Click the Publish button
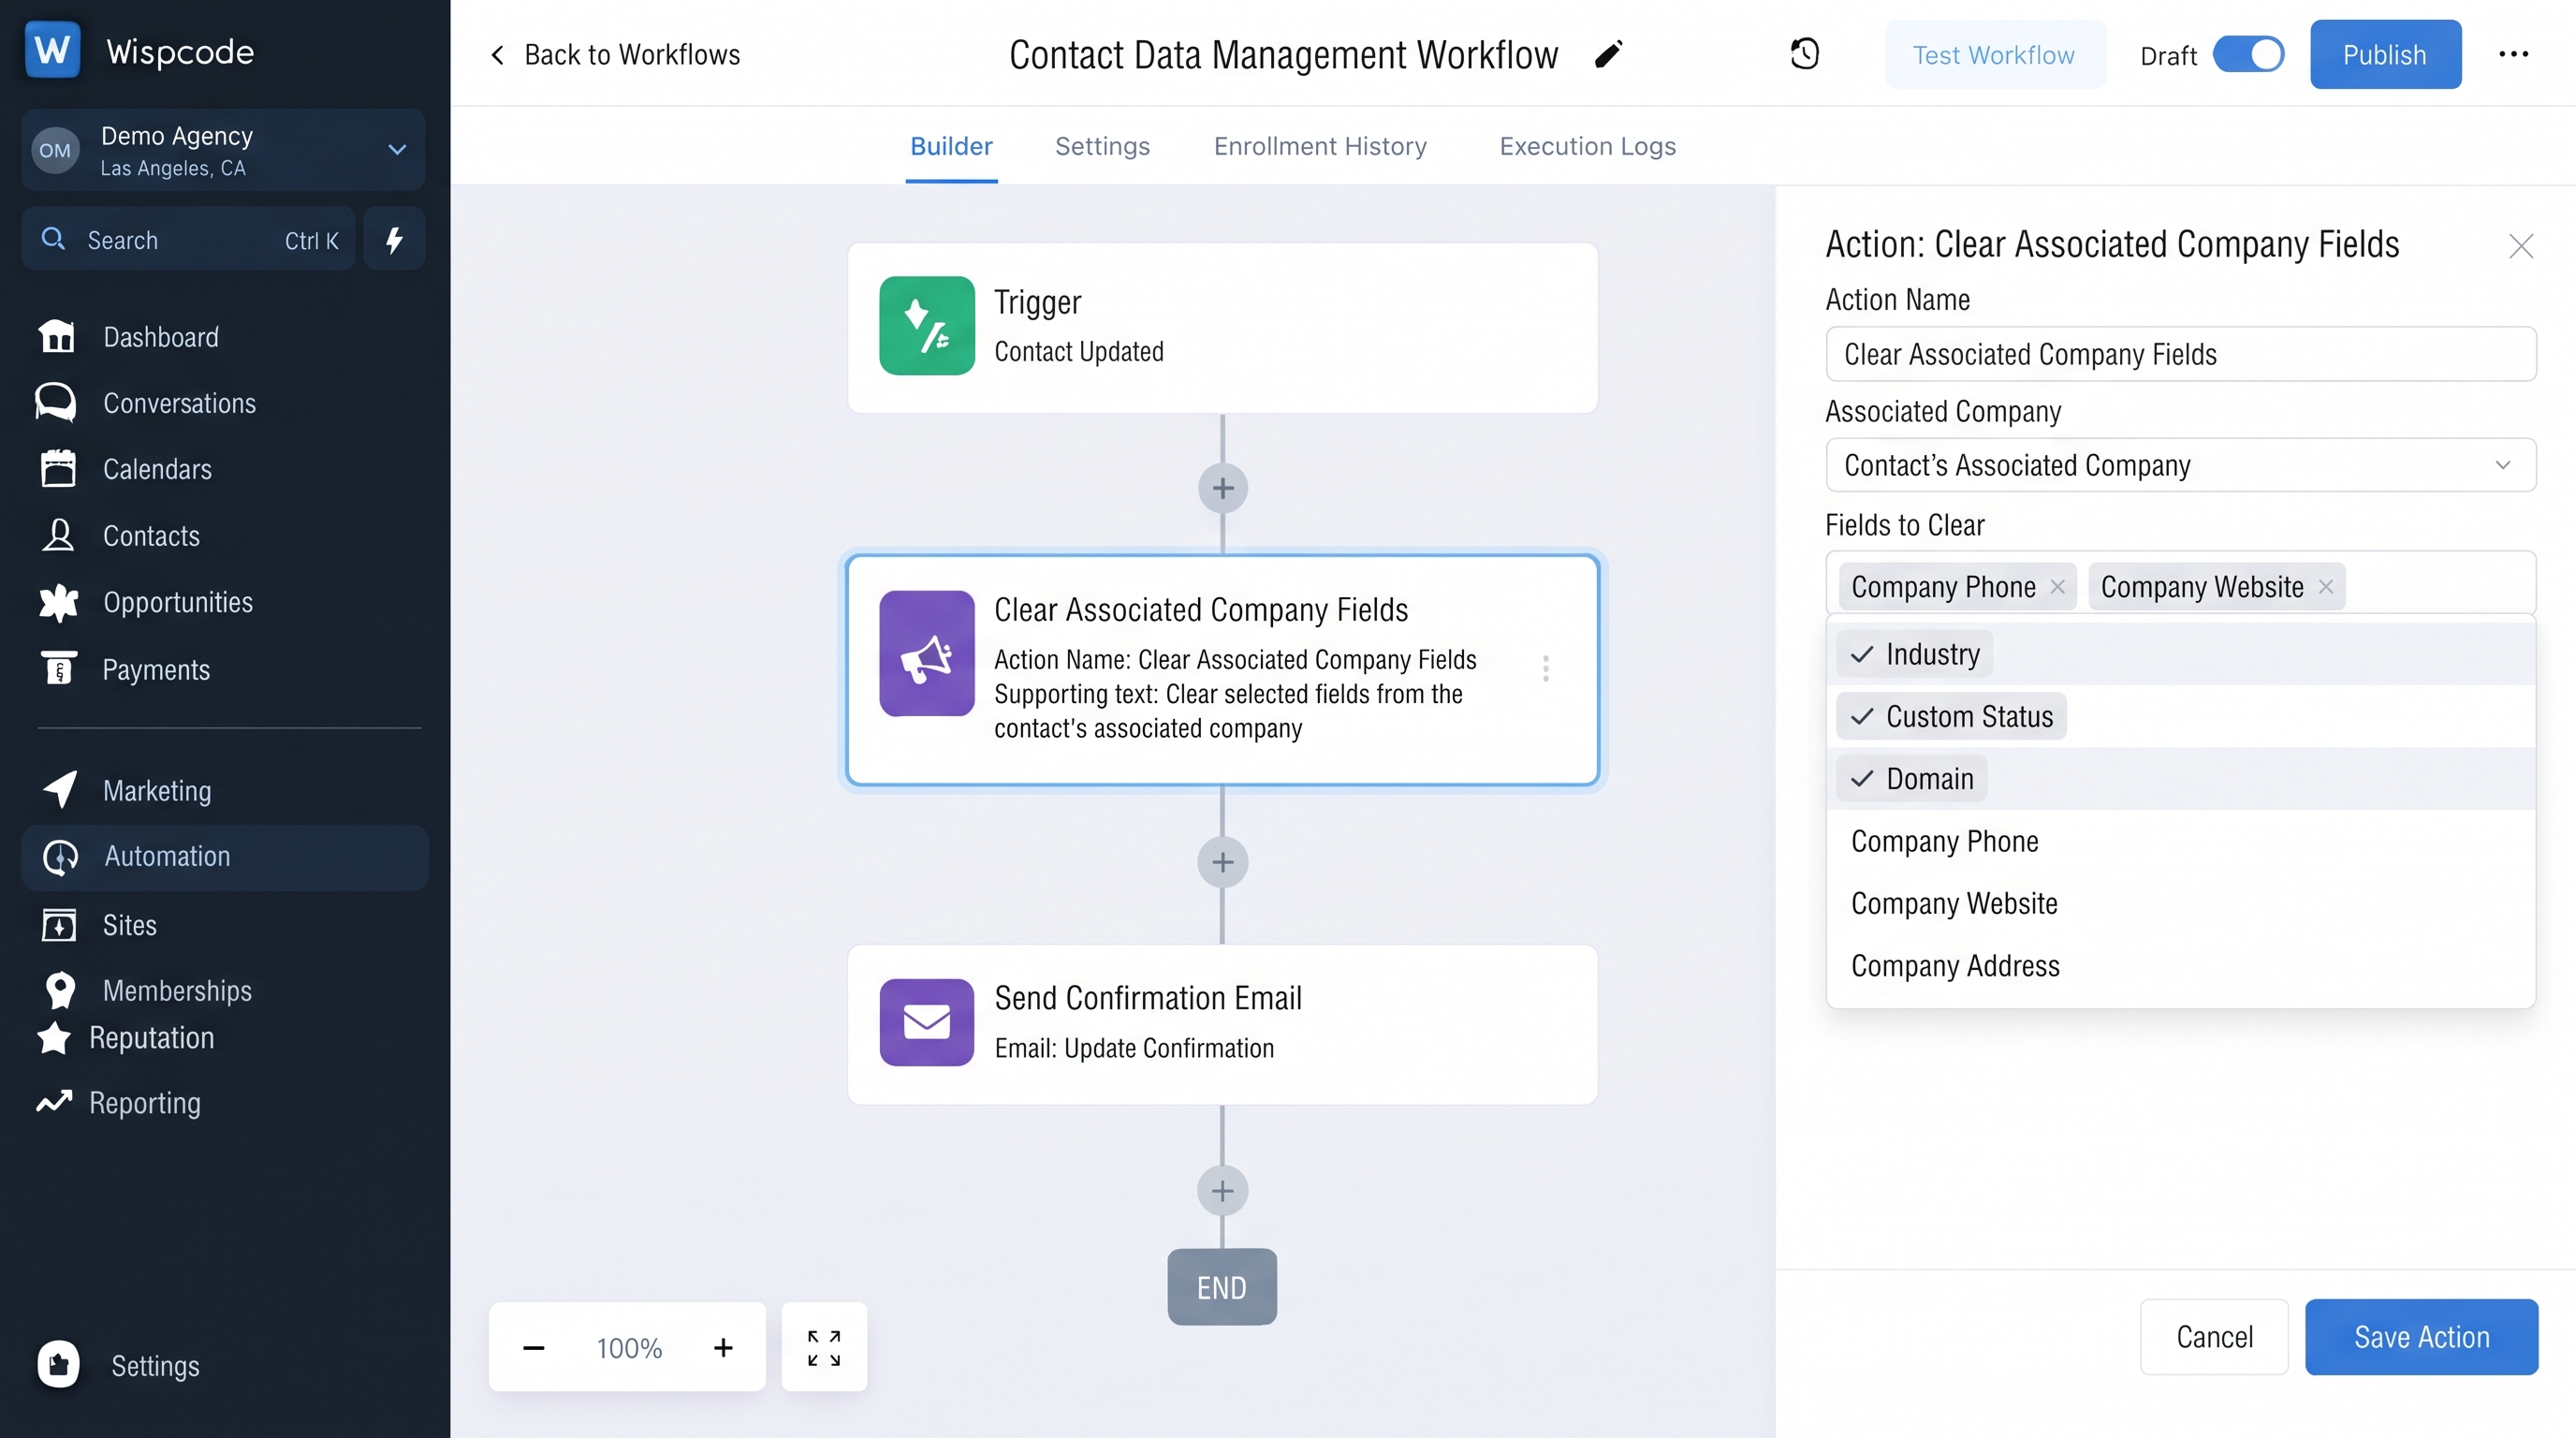The height and width of the screenshot is (1438, 2576). pyautogui.click(x=2385, y=54)
